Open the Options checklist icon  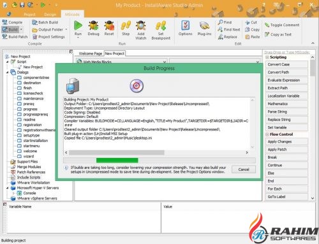pyautogui.click(x=186, y=25)
